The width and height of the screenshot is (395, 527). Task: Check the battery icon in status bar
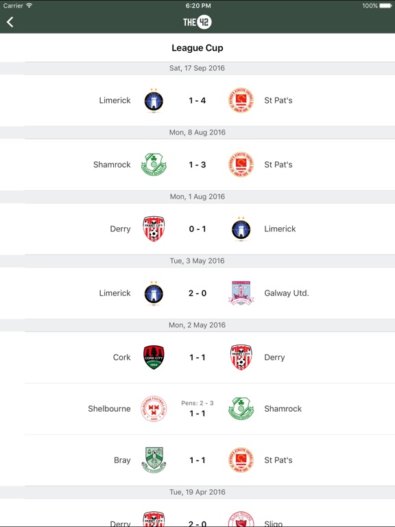tap(385, 5)
